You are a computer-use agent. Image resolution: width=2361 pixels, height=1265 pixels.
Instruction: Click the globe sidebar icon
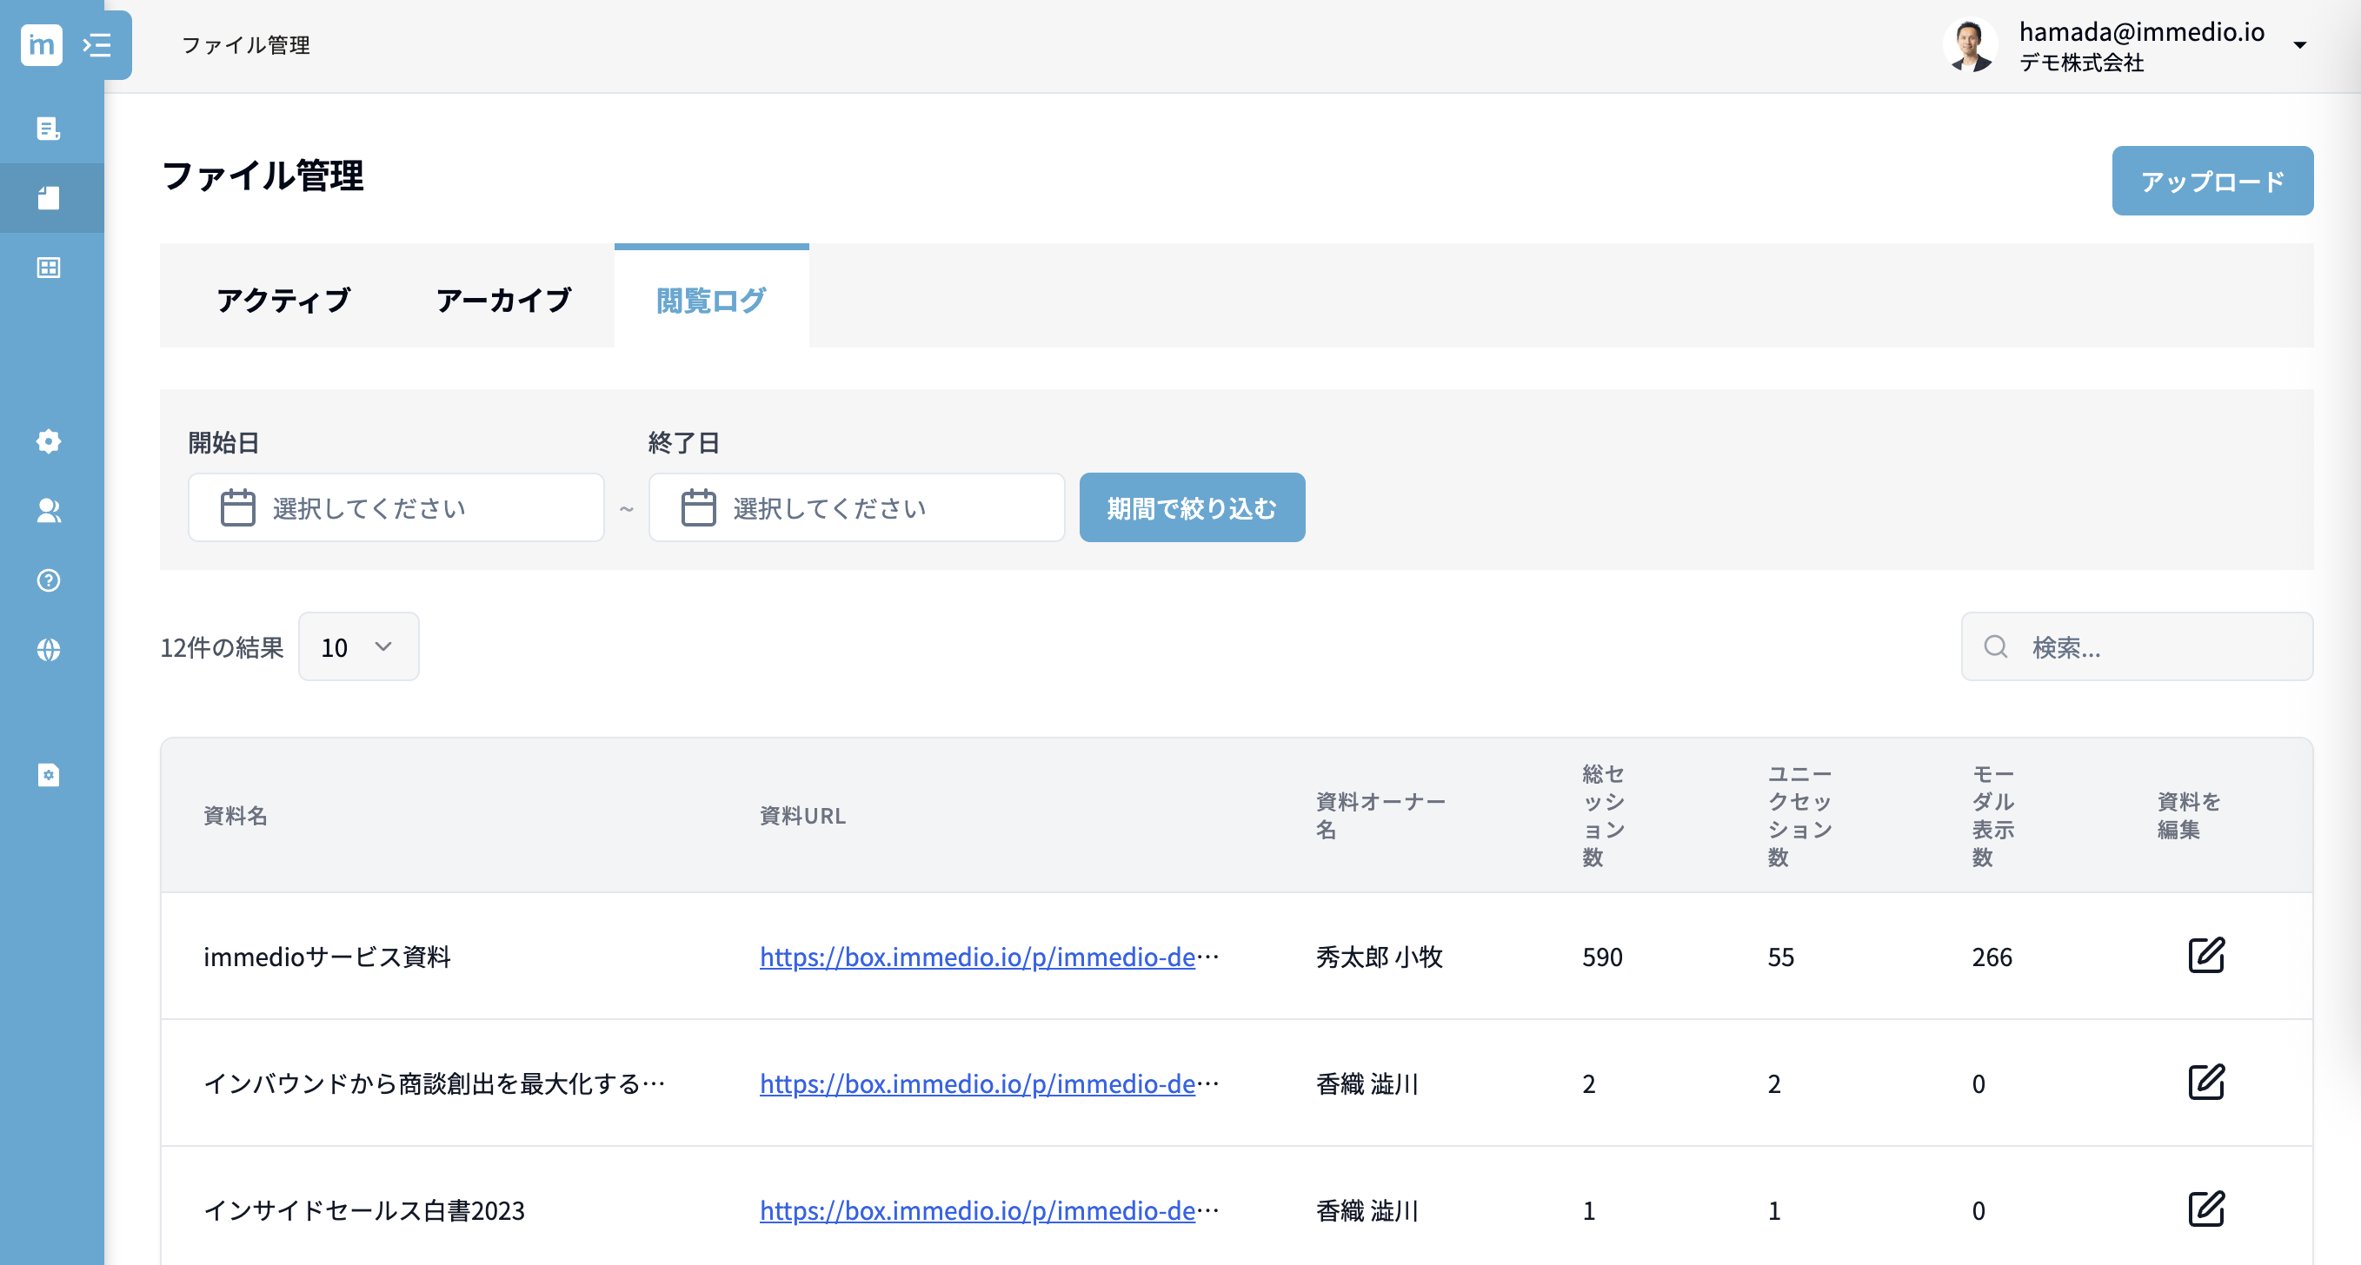[x=49, y=651]
